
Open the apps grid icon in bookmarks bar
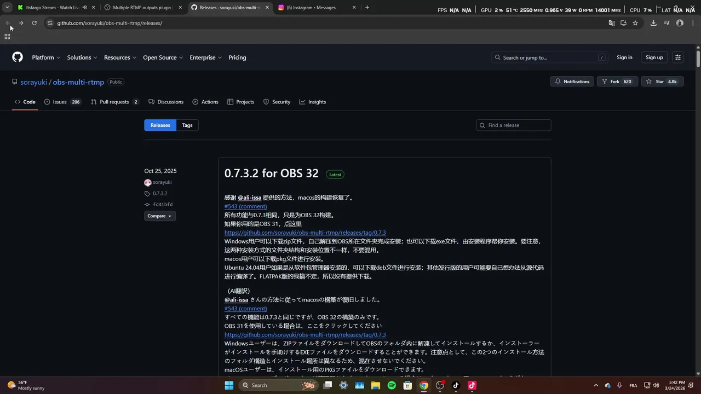point(7,37)
